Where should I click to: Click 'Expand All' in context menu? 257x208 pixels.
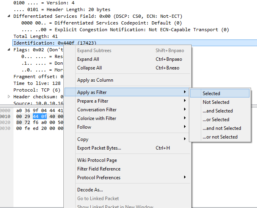[x=88, y=59]
